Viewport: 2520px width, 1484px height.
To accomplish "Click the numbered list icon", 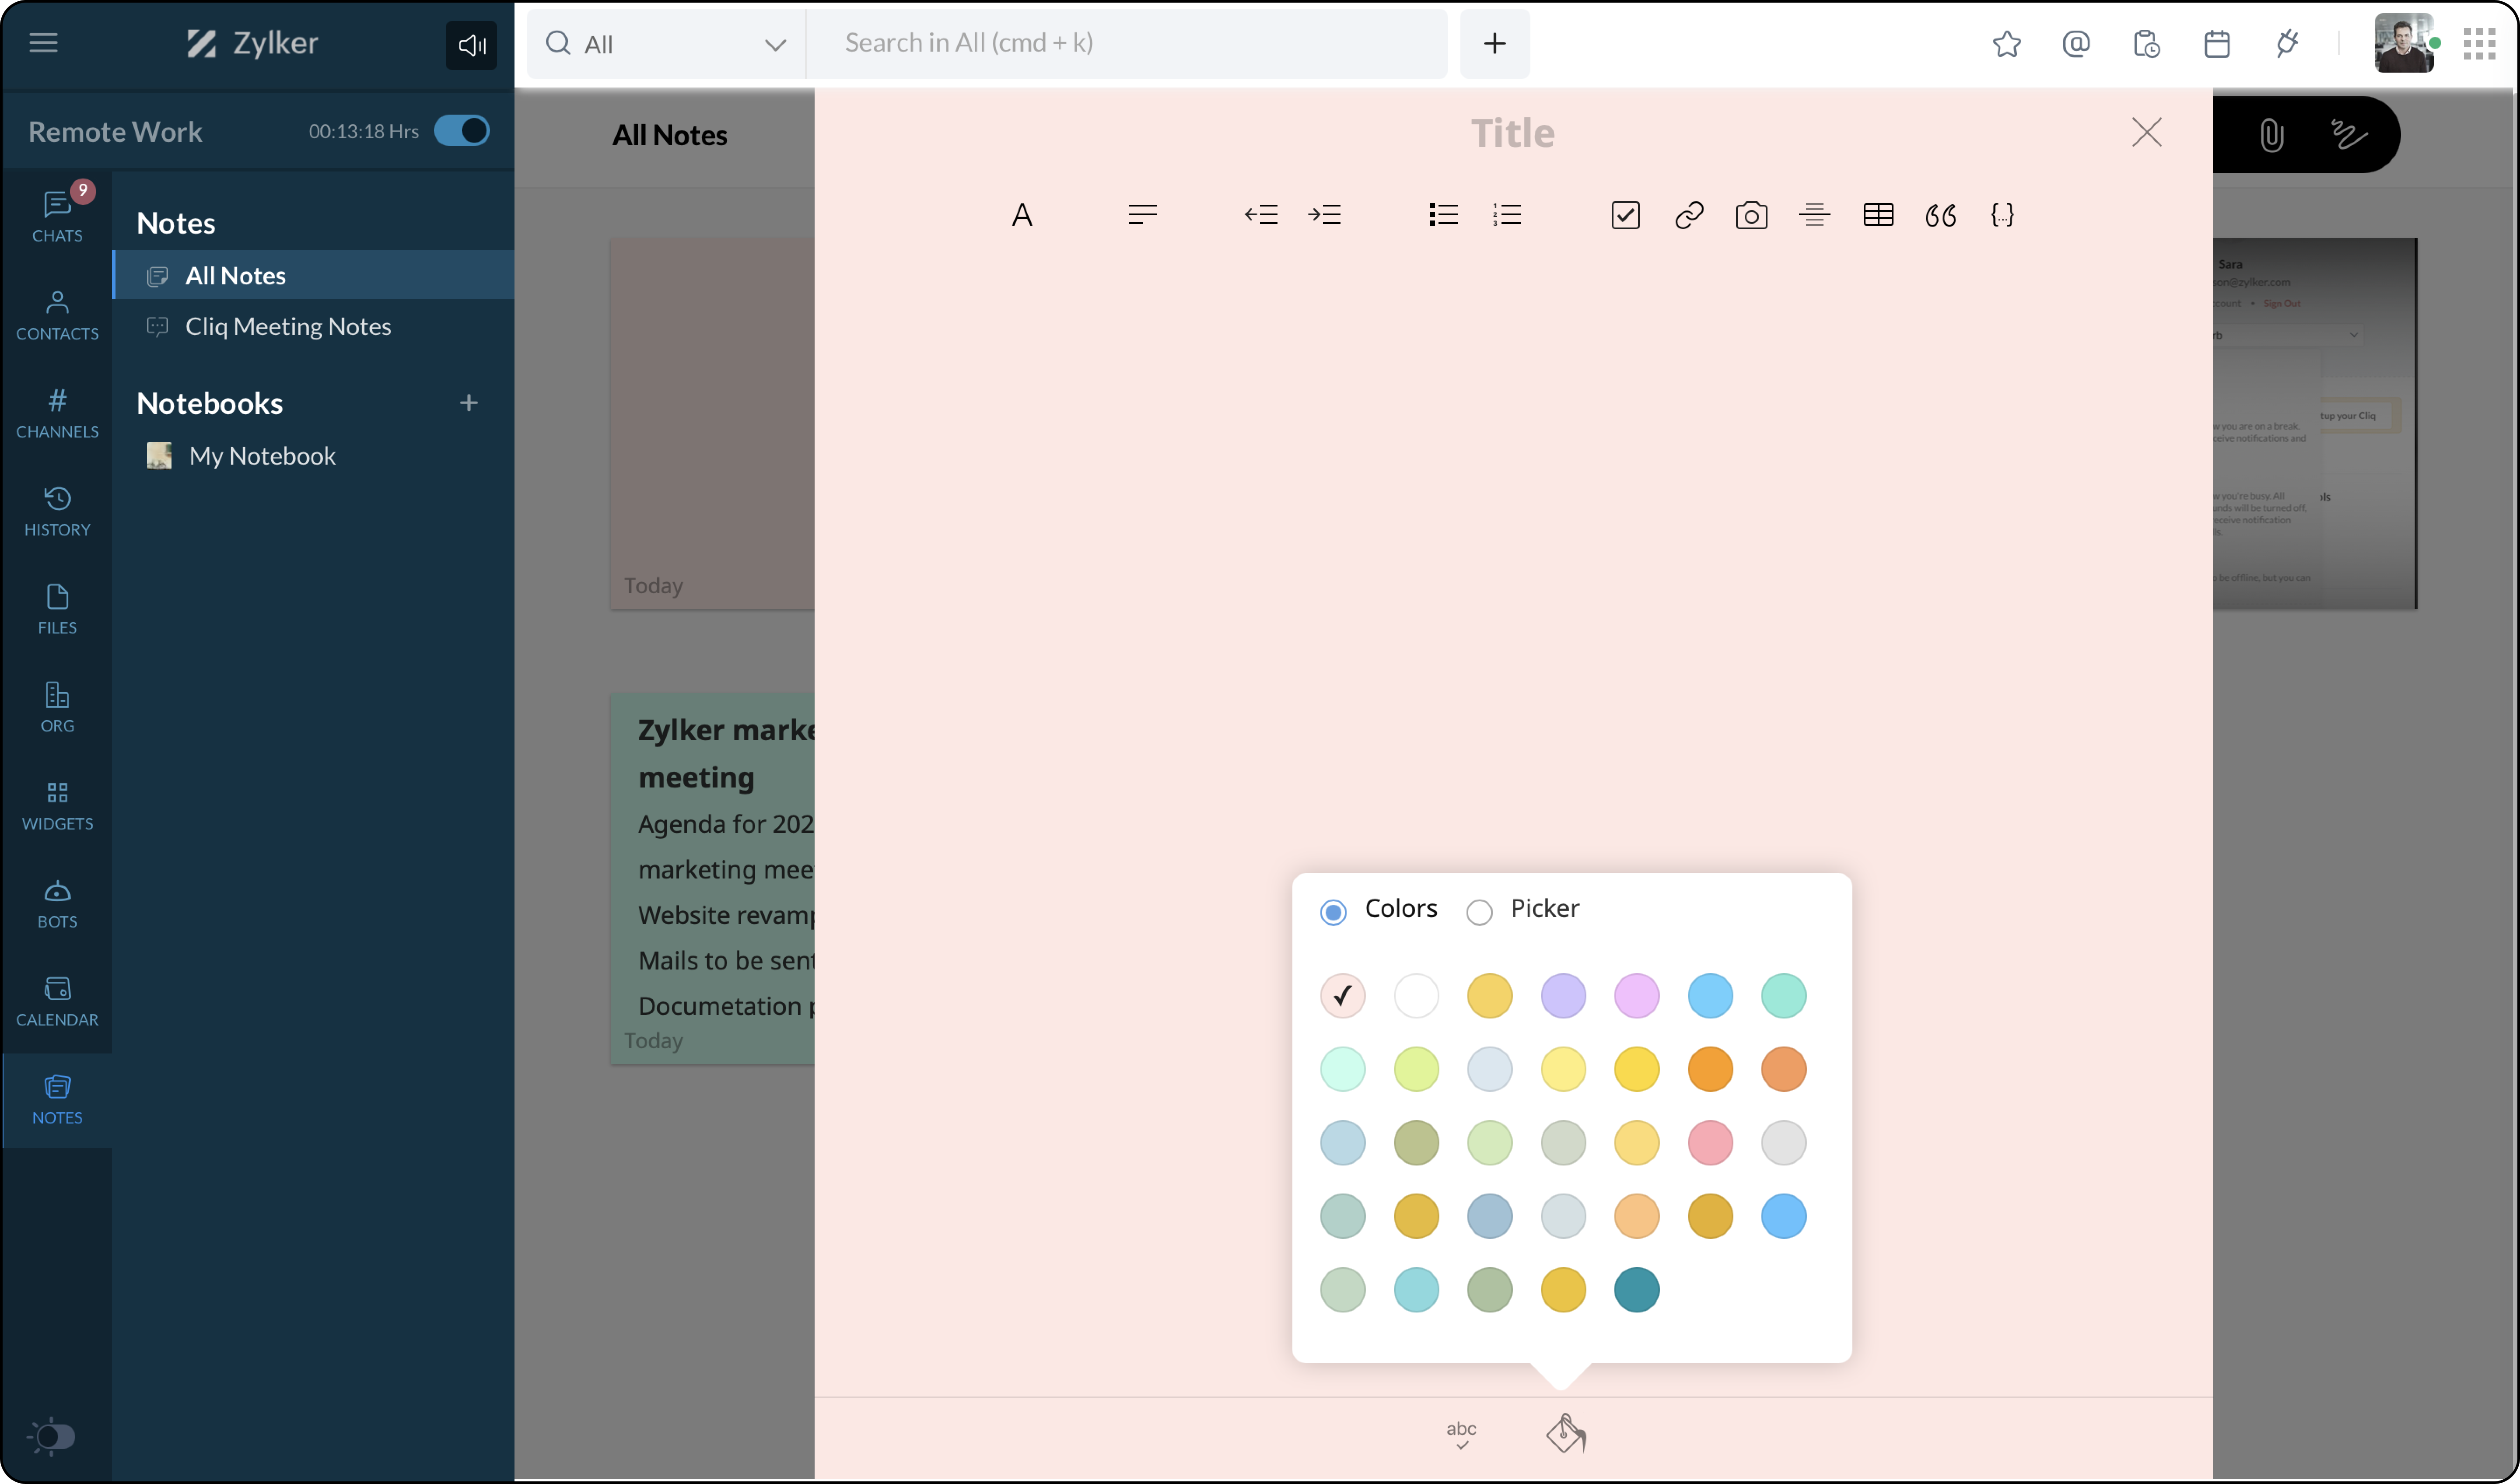I will [1506, 215].
